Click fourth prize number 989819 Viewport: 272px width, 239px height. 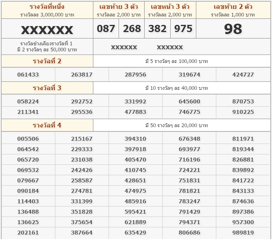(243, 233)
